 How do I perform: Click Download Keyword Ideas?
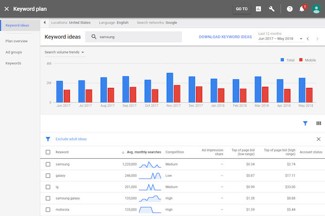(225, 37)
